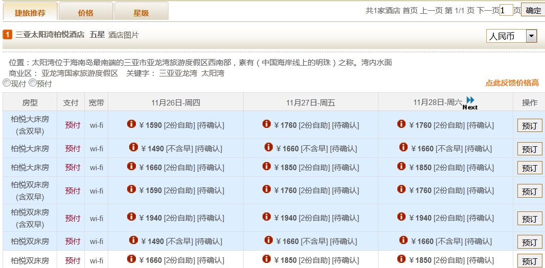The height and width of the screenshot is (268, 545).
Task: Select the 预付 radio button
Action: point(33,83)
